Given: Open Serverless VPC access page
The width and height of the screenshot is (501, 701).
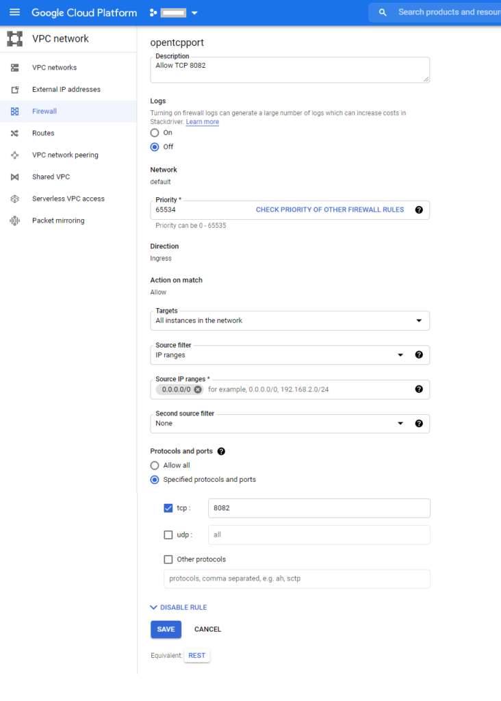Looking at the screenshot, I should pyautogui.click(x=68, y=199).
